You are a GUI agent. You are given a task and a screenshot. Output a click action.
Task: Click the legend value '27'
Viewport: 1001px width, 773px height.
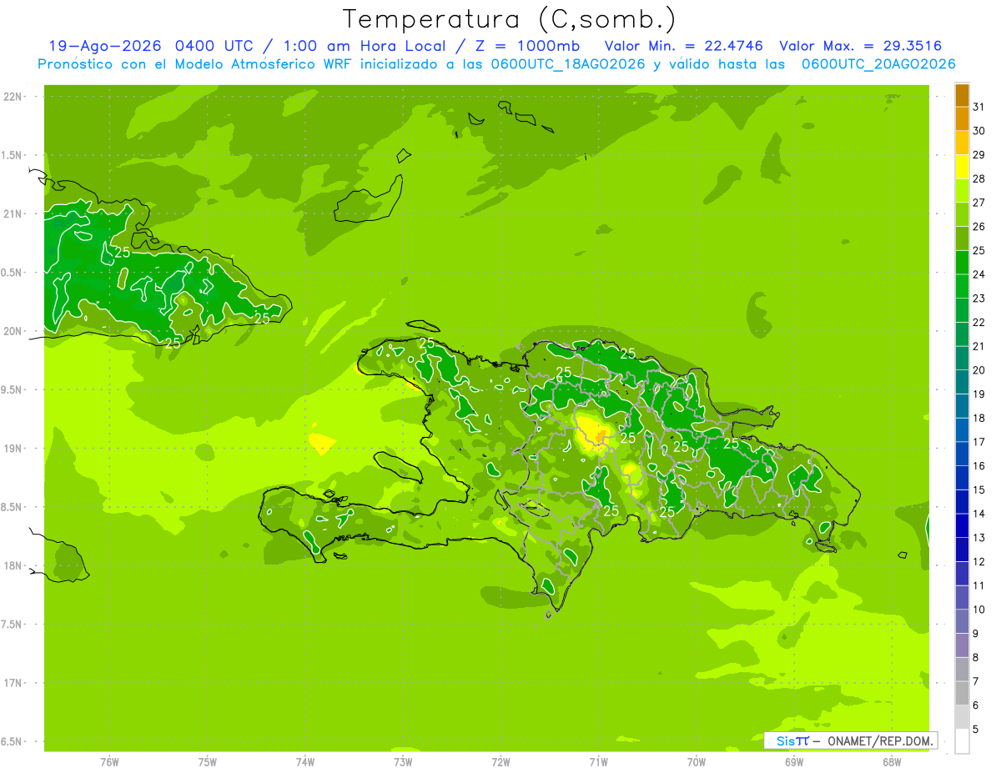coord(979,203)
